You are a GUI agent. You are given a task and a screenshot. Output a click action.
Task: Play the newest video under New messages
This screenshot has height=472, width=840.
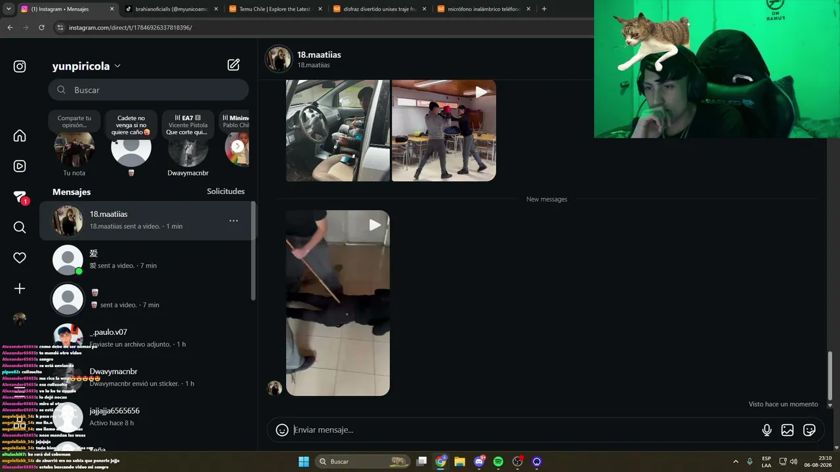[x=338, y=303]
